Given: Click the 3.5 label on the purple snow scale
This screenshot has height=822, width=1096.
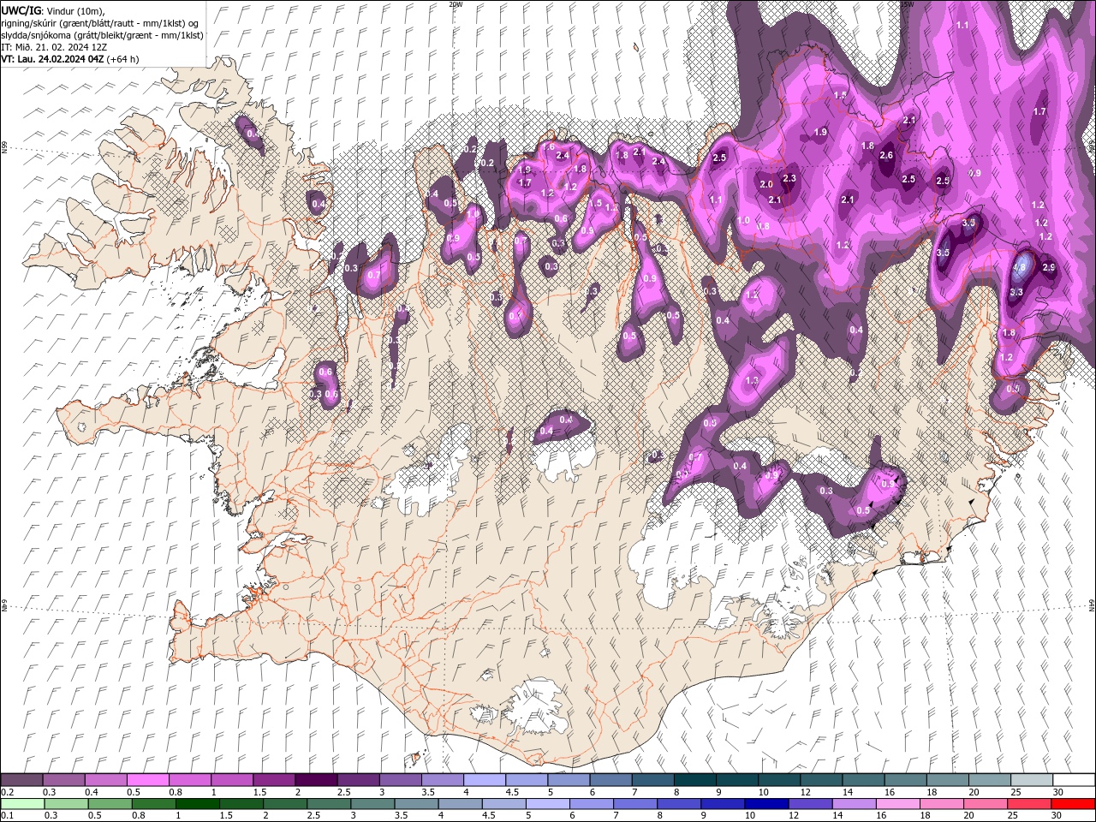Looking at the screenshot, I should pyautogui.click(x=428, y=792).
